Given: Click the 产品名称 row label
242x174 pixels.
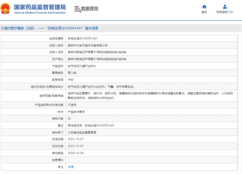Looking at the screenshot, I should 58,66.
